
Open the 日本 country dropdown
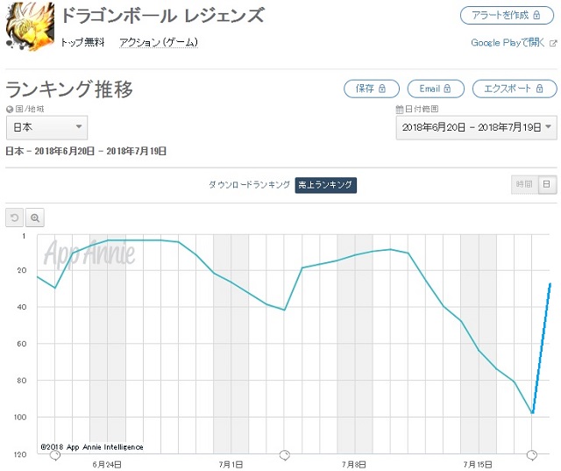point(46,127)
